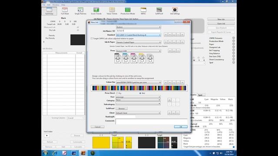
Task: Click status icon beside Grey Balance
Action: (234, 53)
